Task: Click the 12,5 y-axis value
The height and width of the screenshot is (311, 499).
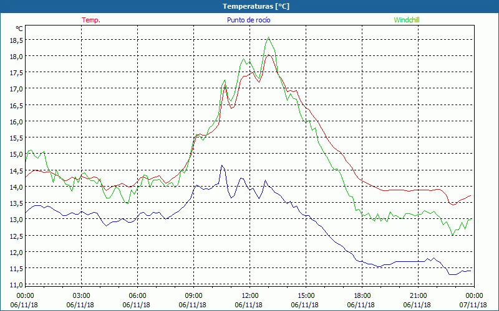Action: pos(16,236)
